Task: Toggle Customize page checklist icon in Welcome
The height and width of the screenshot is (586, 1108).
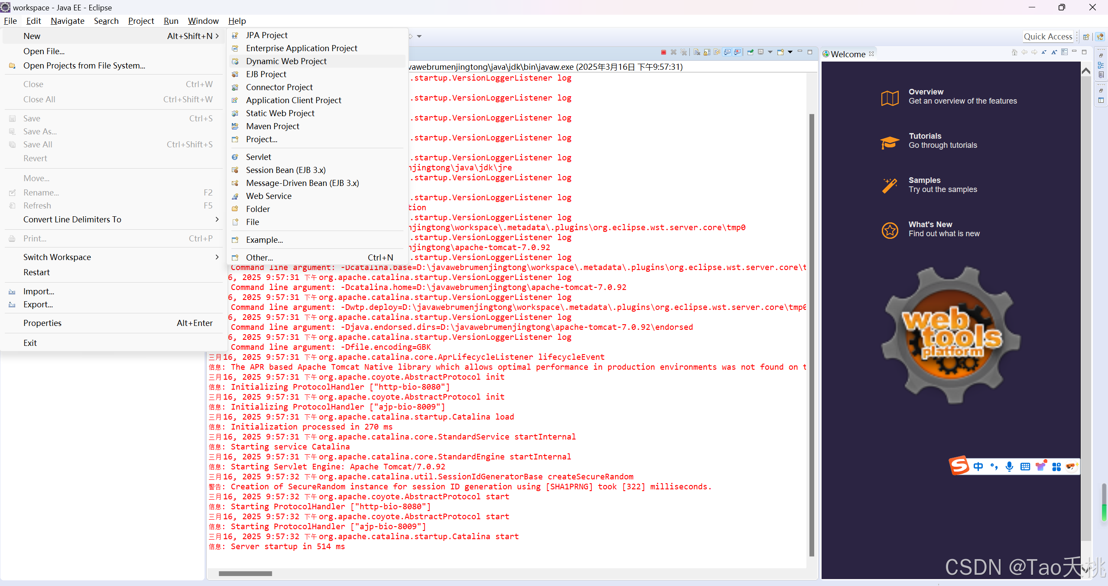Action: point(1064,52)
